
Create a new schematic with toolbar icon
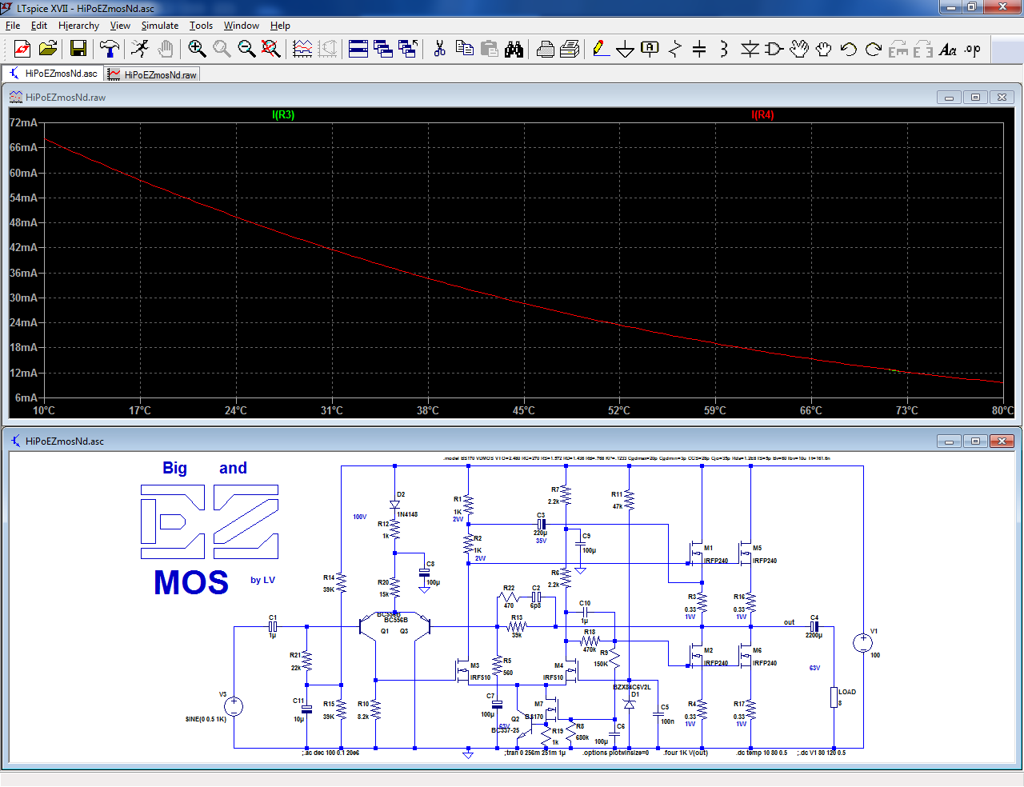22,49
